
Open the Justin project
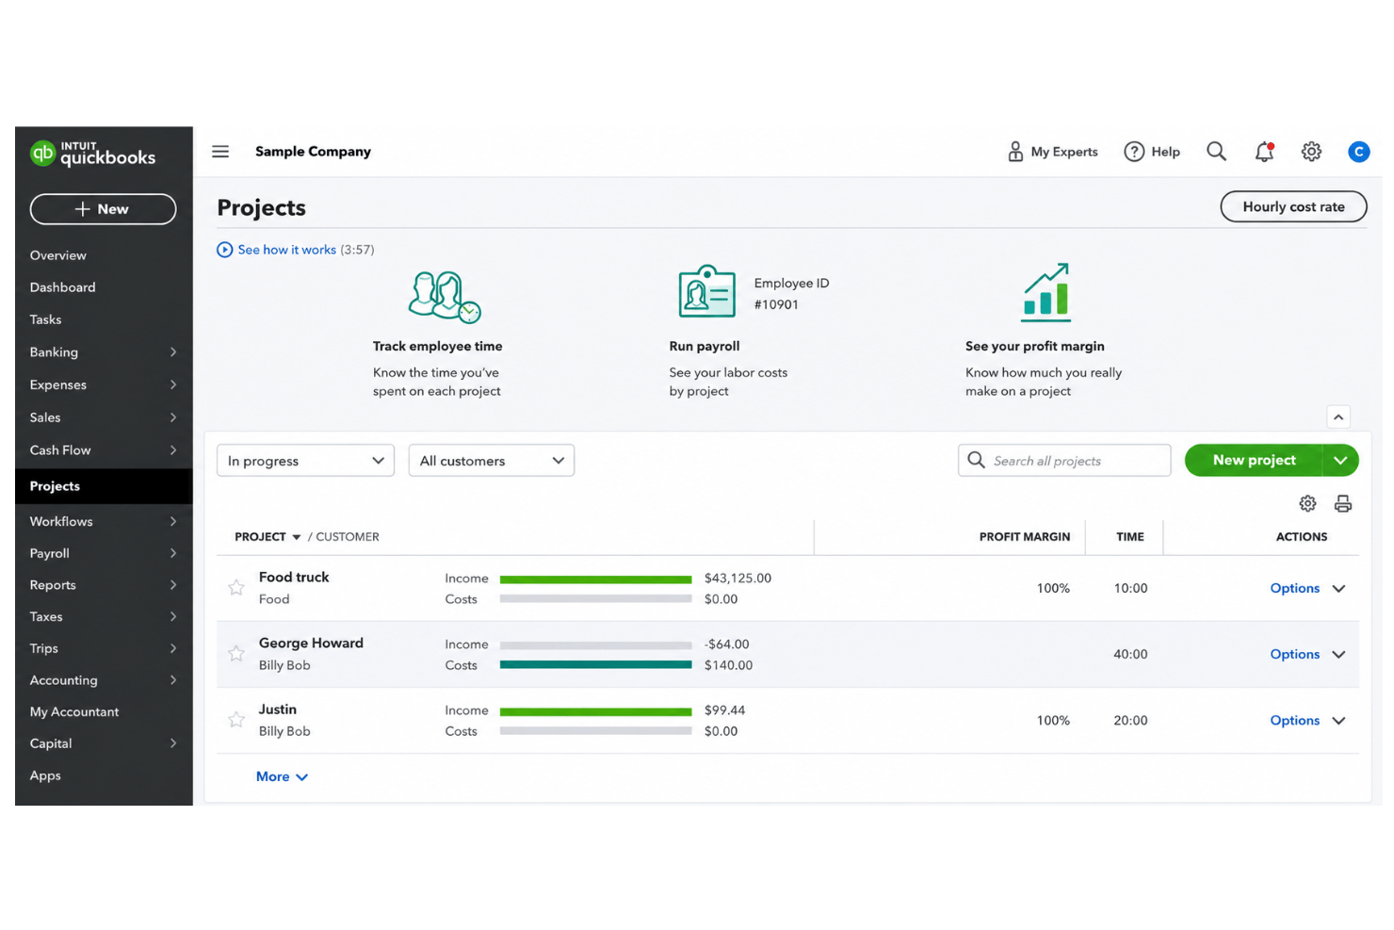(x=278, y=710)
